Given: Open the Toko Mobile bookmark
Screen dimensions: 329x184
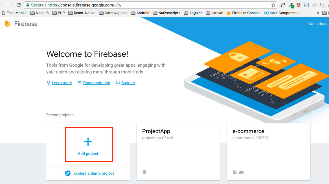Looking at the screenshot, I should click(x=14, y=13).
